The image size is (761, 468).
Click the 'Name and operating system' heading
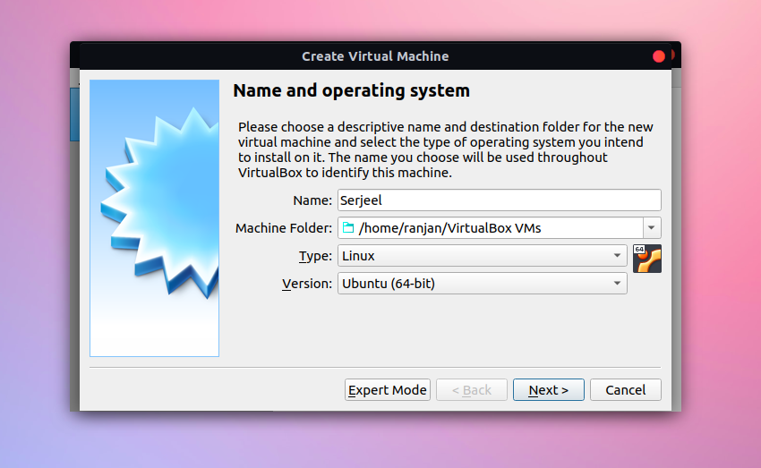(x=351, y=90)
